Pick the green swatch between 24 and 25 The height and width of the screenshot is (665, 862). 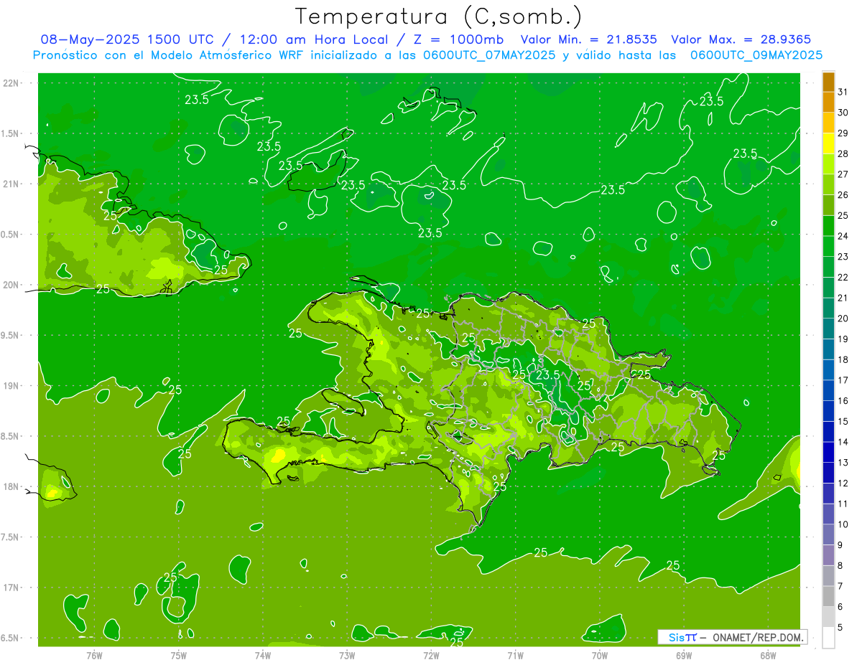pos(828,226)
